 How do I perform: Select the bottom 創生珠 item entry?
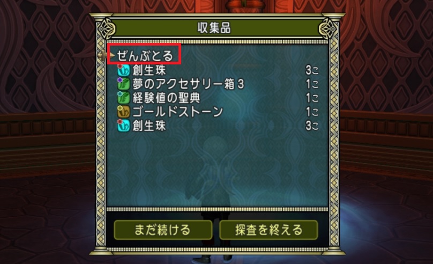tap(218, 126)
